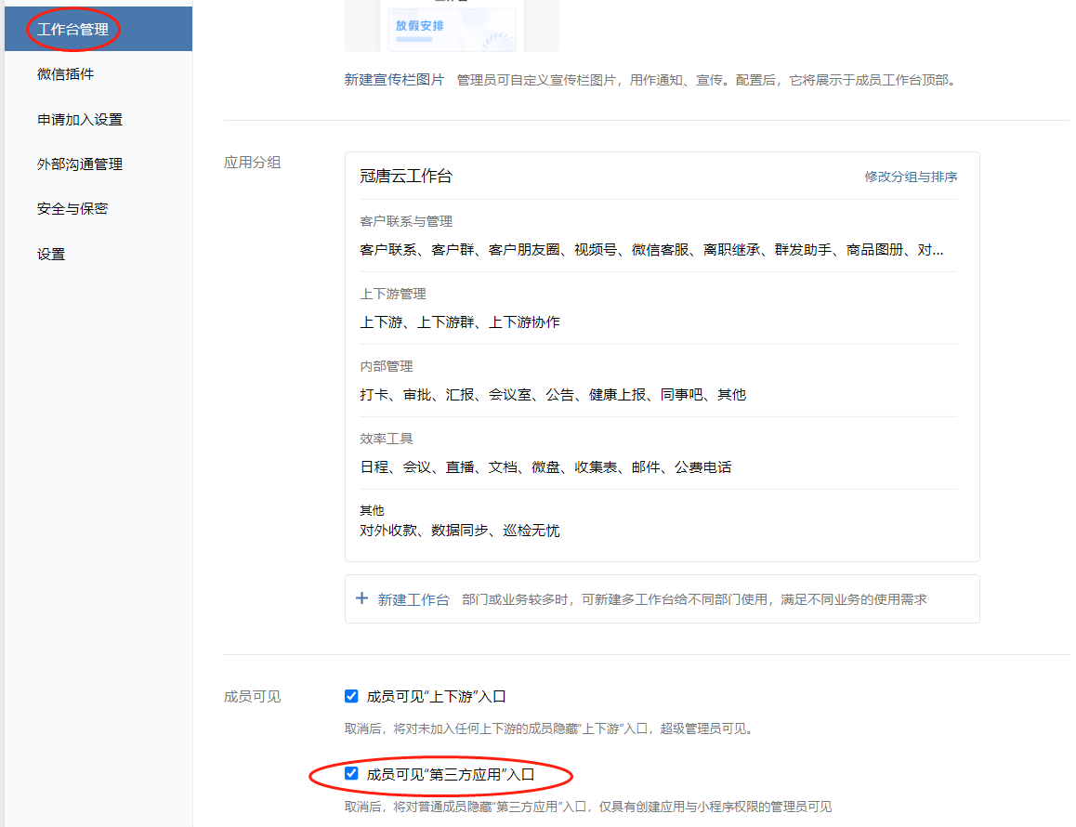
Task: Click the 效率工具 group heading
Action: click(386, 439)
